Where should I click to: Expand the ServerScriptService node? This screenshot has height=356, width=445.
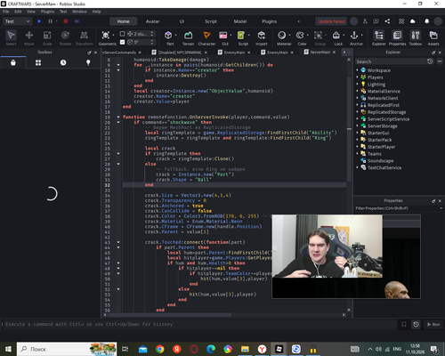358,118
